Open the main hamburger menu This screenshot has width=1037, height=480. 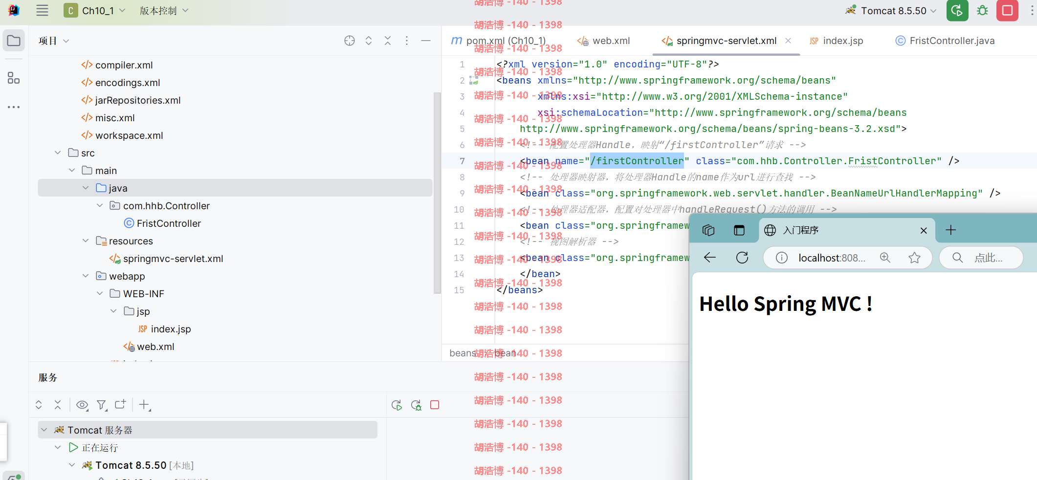(43, 11)
